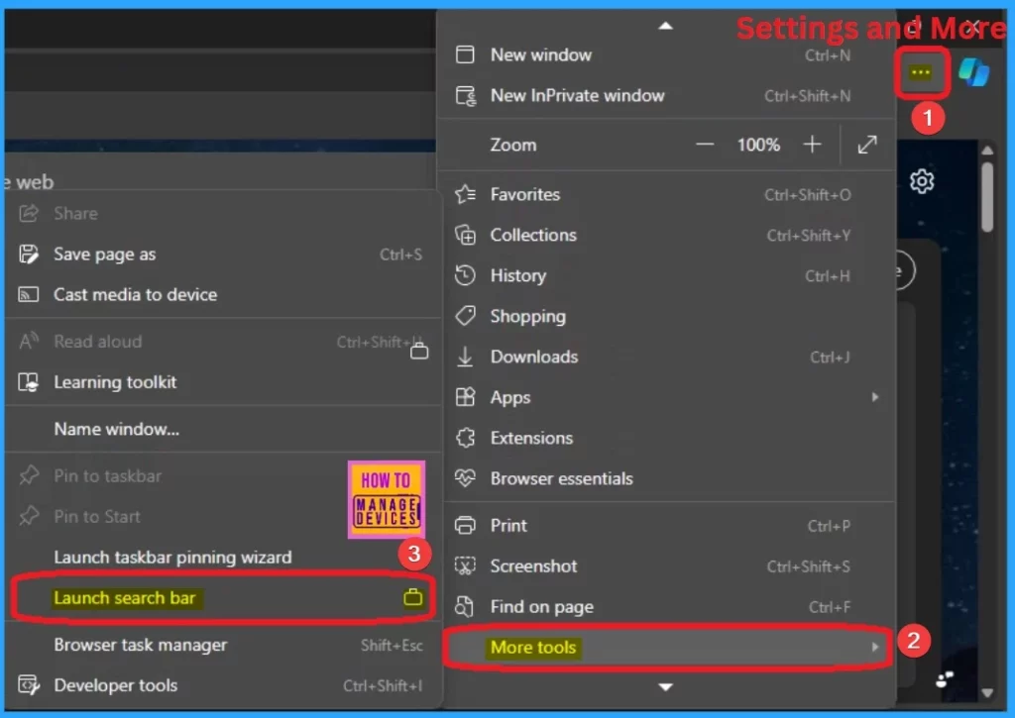
Task: Choose Save page as
Action: tap(223, 255)
